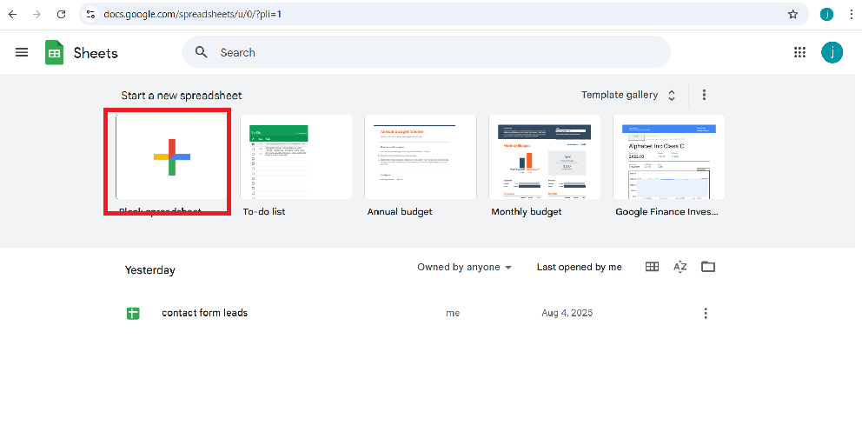Click the Aug 4, 2025 date
This screenshot has width=862, height=425.
(567, 314)
